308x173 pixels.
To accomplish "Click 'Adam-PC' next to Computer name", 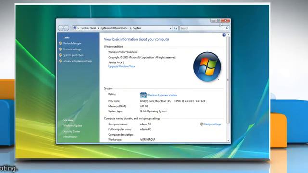I will coord(145,124).
